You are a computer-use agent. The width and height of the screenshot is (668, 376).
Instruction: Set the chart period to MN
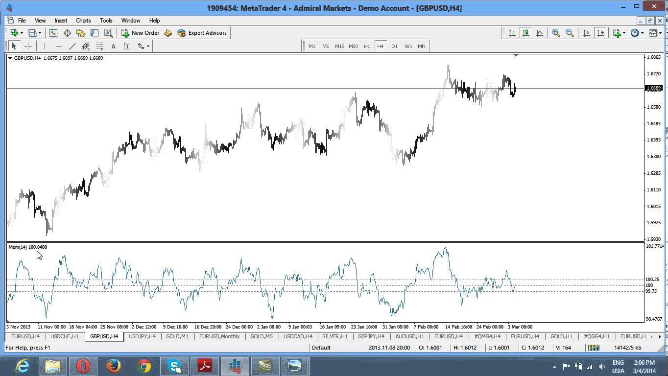pos(422,46)
